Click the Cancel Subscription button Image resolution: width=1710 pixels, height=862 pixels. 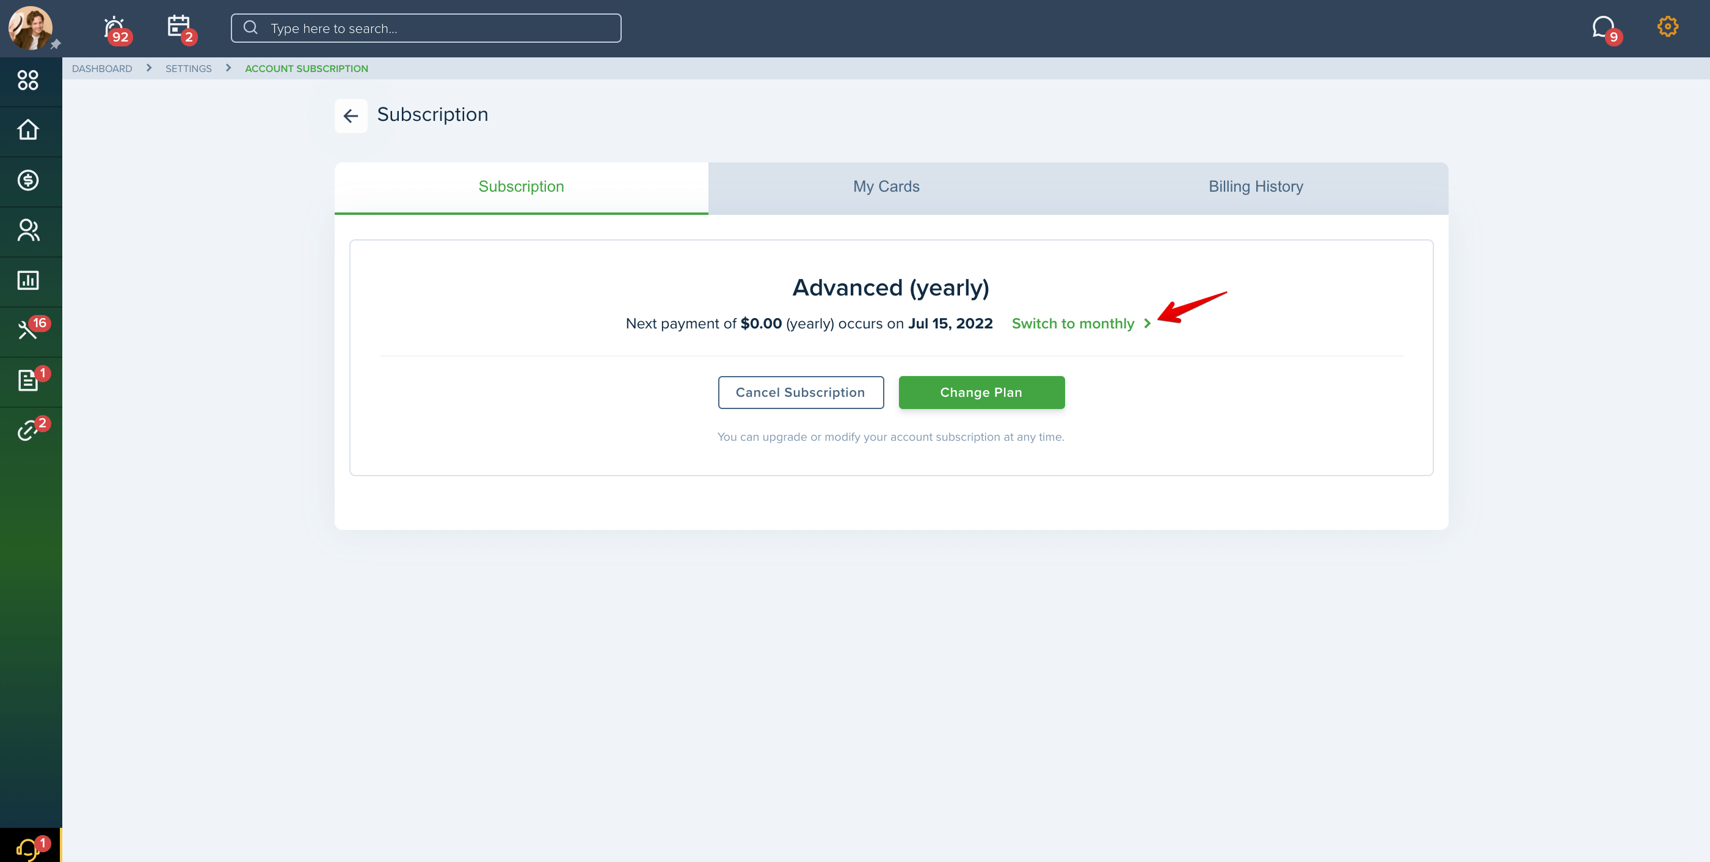click(801, 392)
